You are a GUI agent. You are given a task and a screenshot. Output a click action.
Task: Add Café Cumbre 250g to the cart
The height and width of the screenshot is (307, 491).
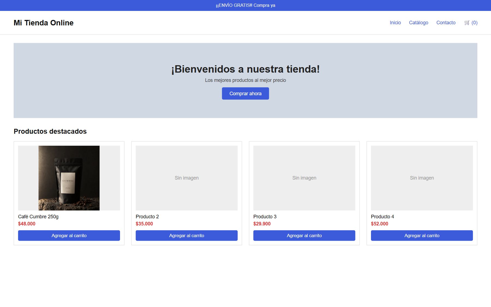tap(69, 236)
